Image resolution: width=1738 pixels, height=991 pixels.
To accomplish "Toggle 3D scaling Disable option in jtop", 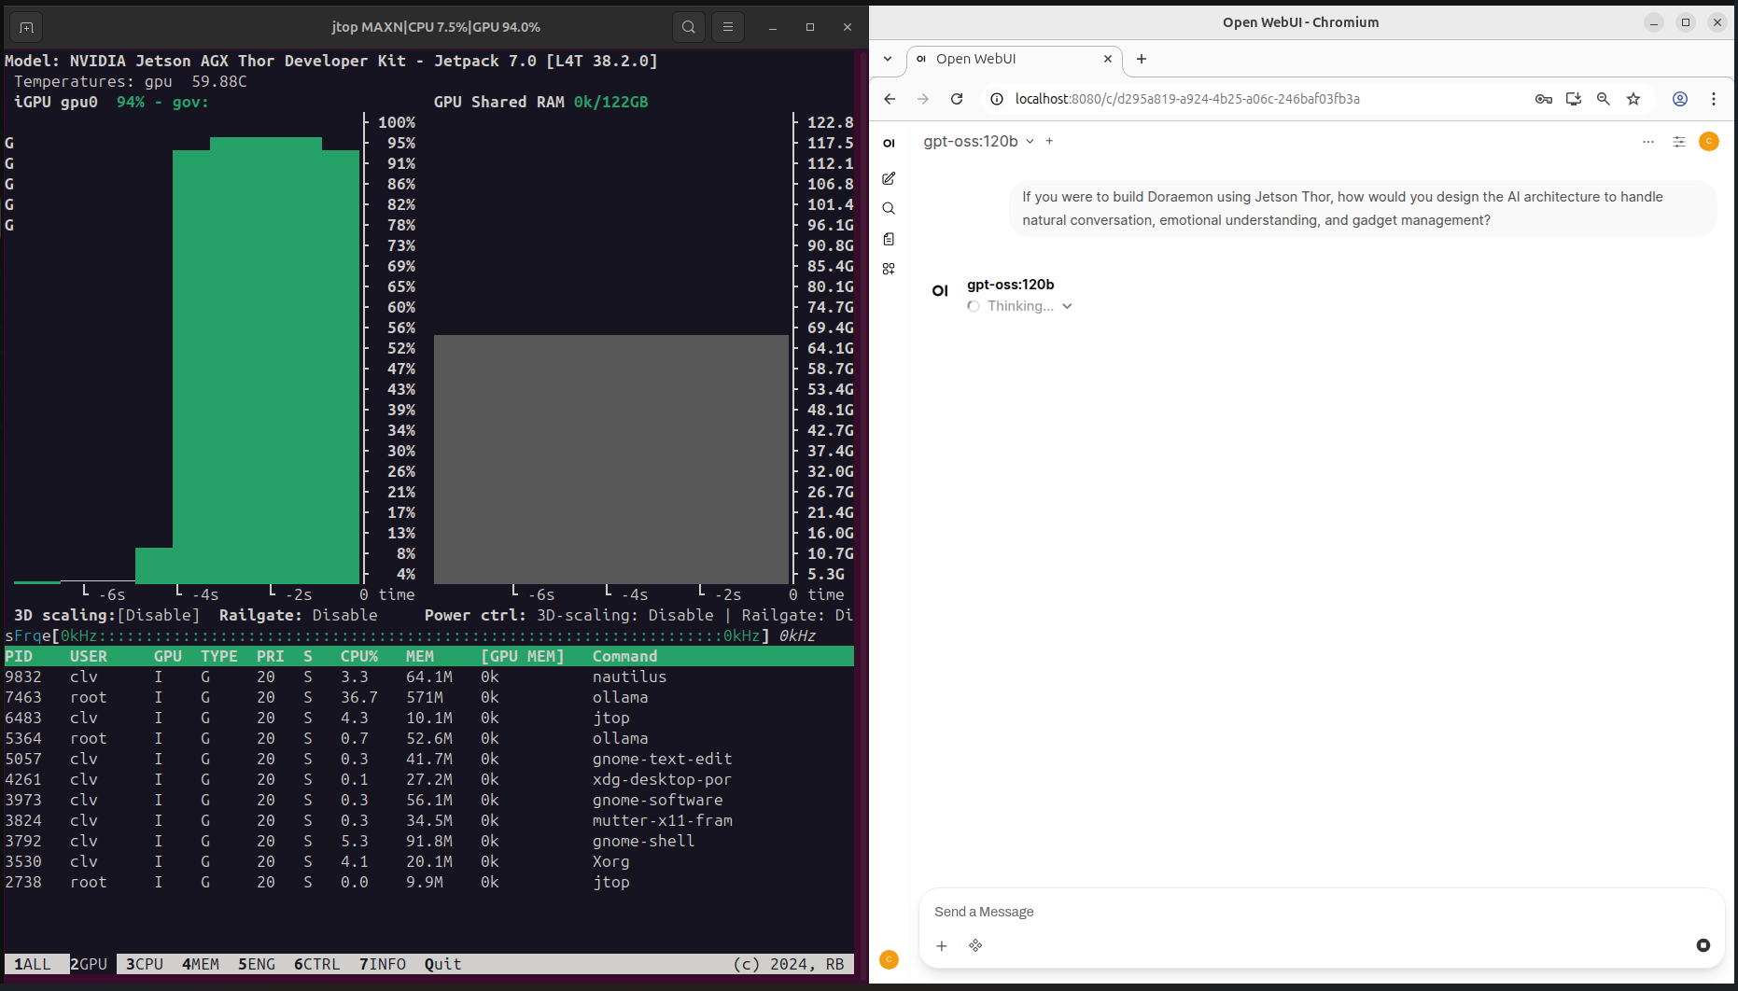I will [158, 616].
